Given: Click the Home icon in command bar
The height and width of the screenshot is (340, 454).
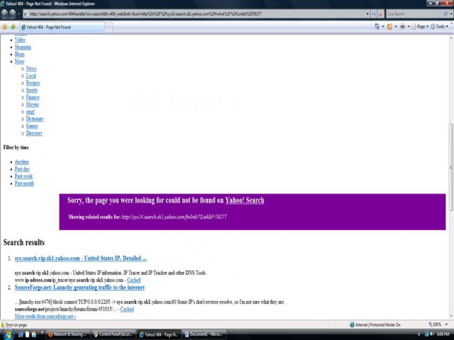Looking at the screenshot, I should (377, 27).
